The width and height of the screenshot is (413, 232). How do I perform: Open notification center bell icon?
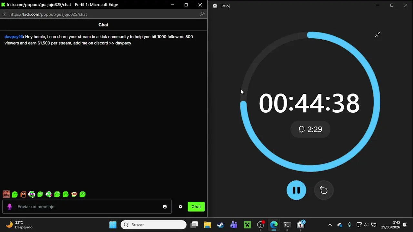(x=405, y=225)
